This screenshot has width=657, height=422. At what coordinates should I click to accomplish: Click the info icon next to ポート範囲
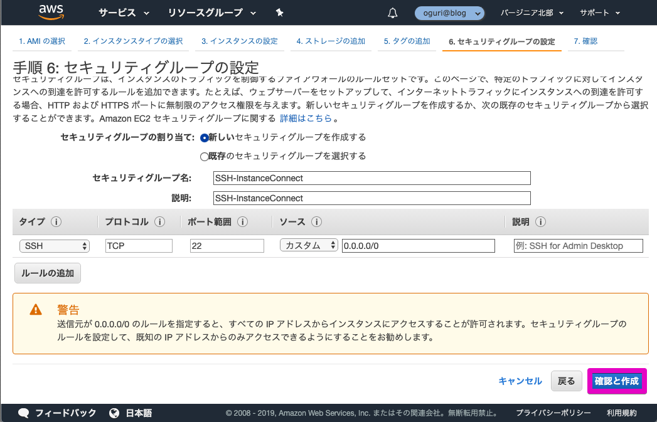pos(244,221)
